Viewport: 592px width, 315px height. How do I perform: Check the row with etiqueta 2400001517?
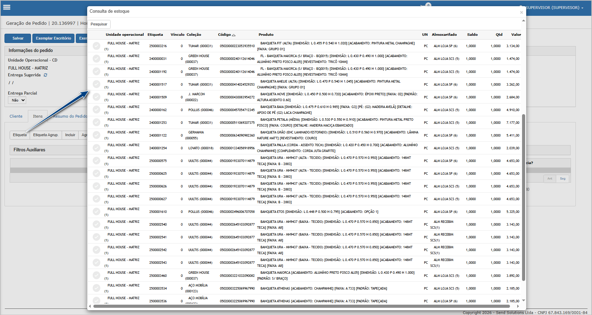pos(96,84)
